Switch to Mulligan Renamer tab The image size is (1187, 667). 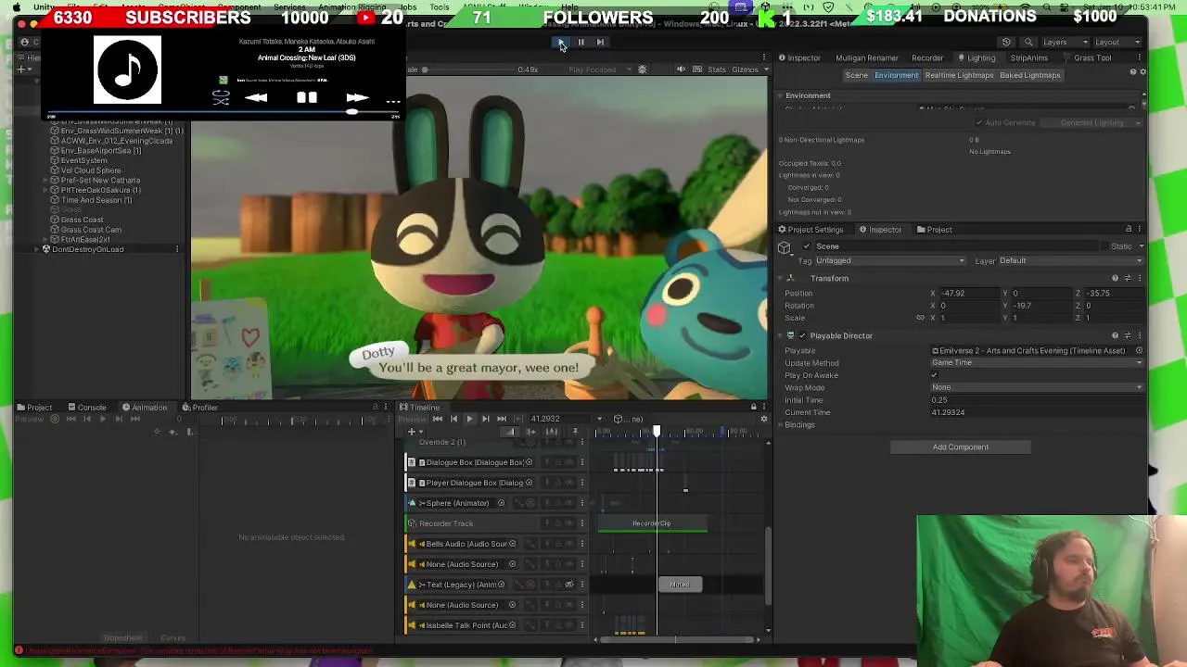pos(865,57)
